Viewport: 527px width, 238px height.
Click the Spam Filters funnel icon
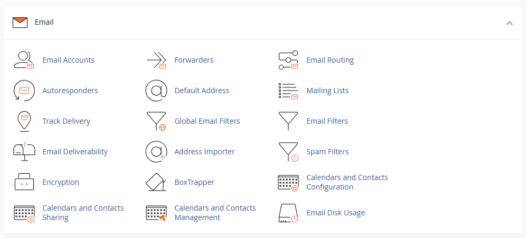pos(288,152)
